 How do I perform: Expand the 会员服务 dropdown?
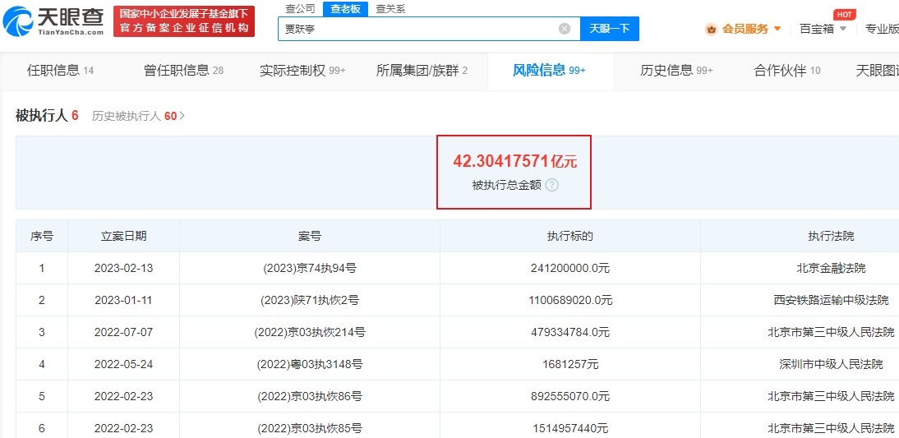click(x=777, y=29)
